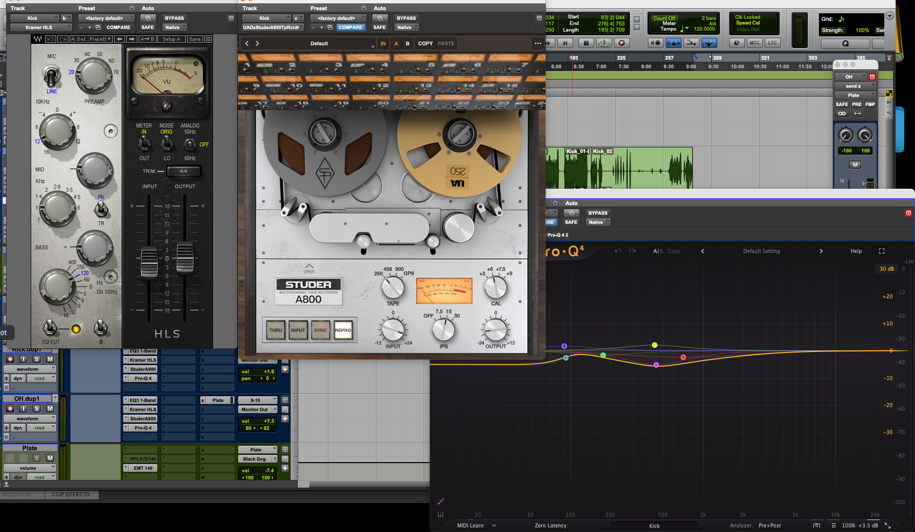Open the Native dropdown in the Studer A800 window
This screenshot has width=915, height=532.
406,27
